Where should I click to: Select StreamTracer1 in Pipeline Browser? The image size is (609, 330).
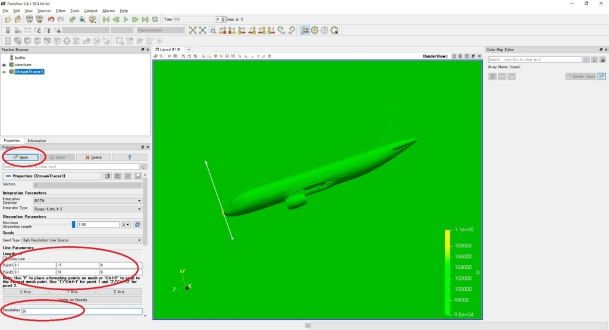point(29,72)
